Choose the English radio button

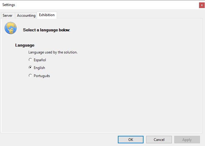(x=30, y=68)
